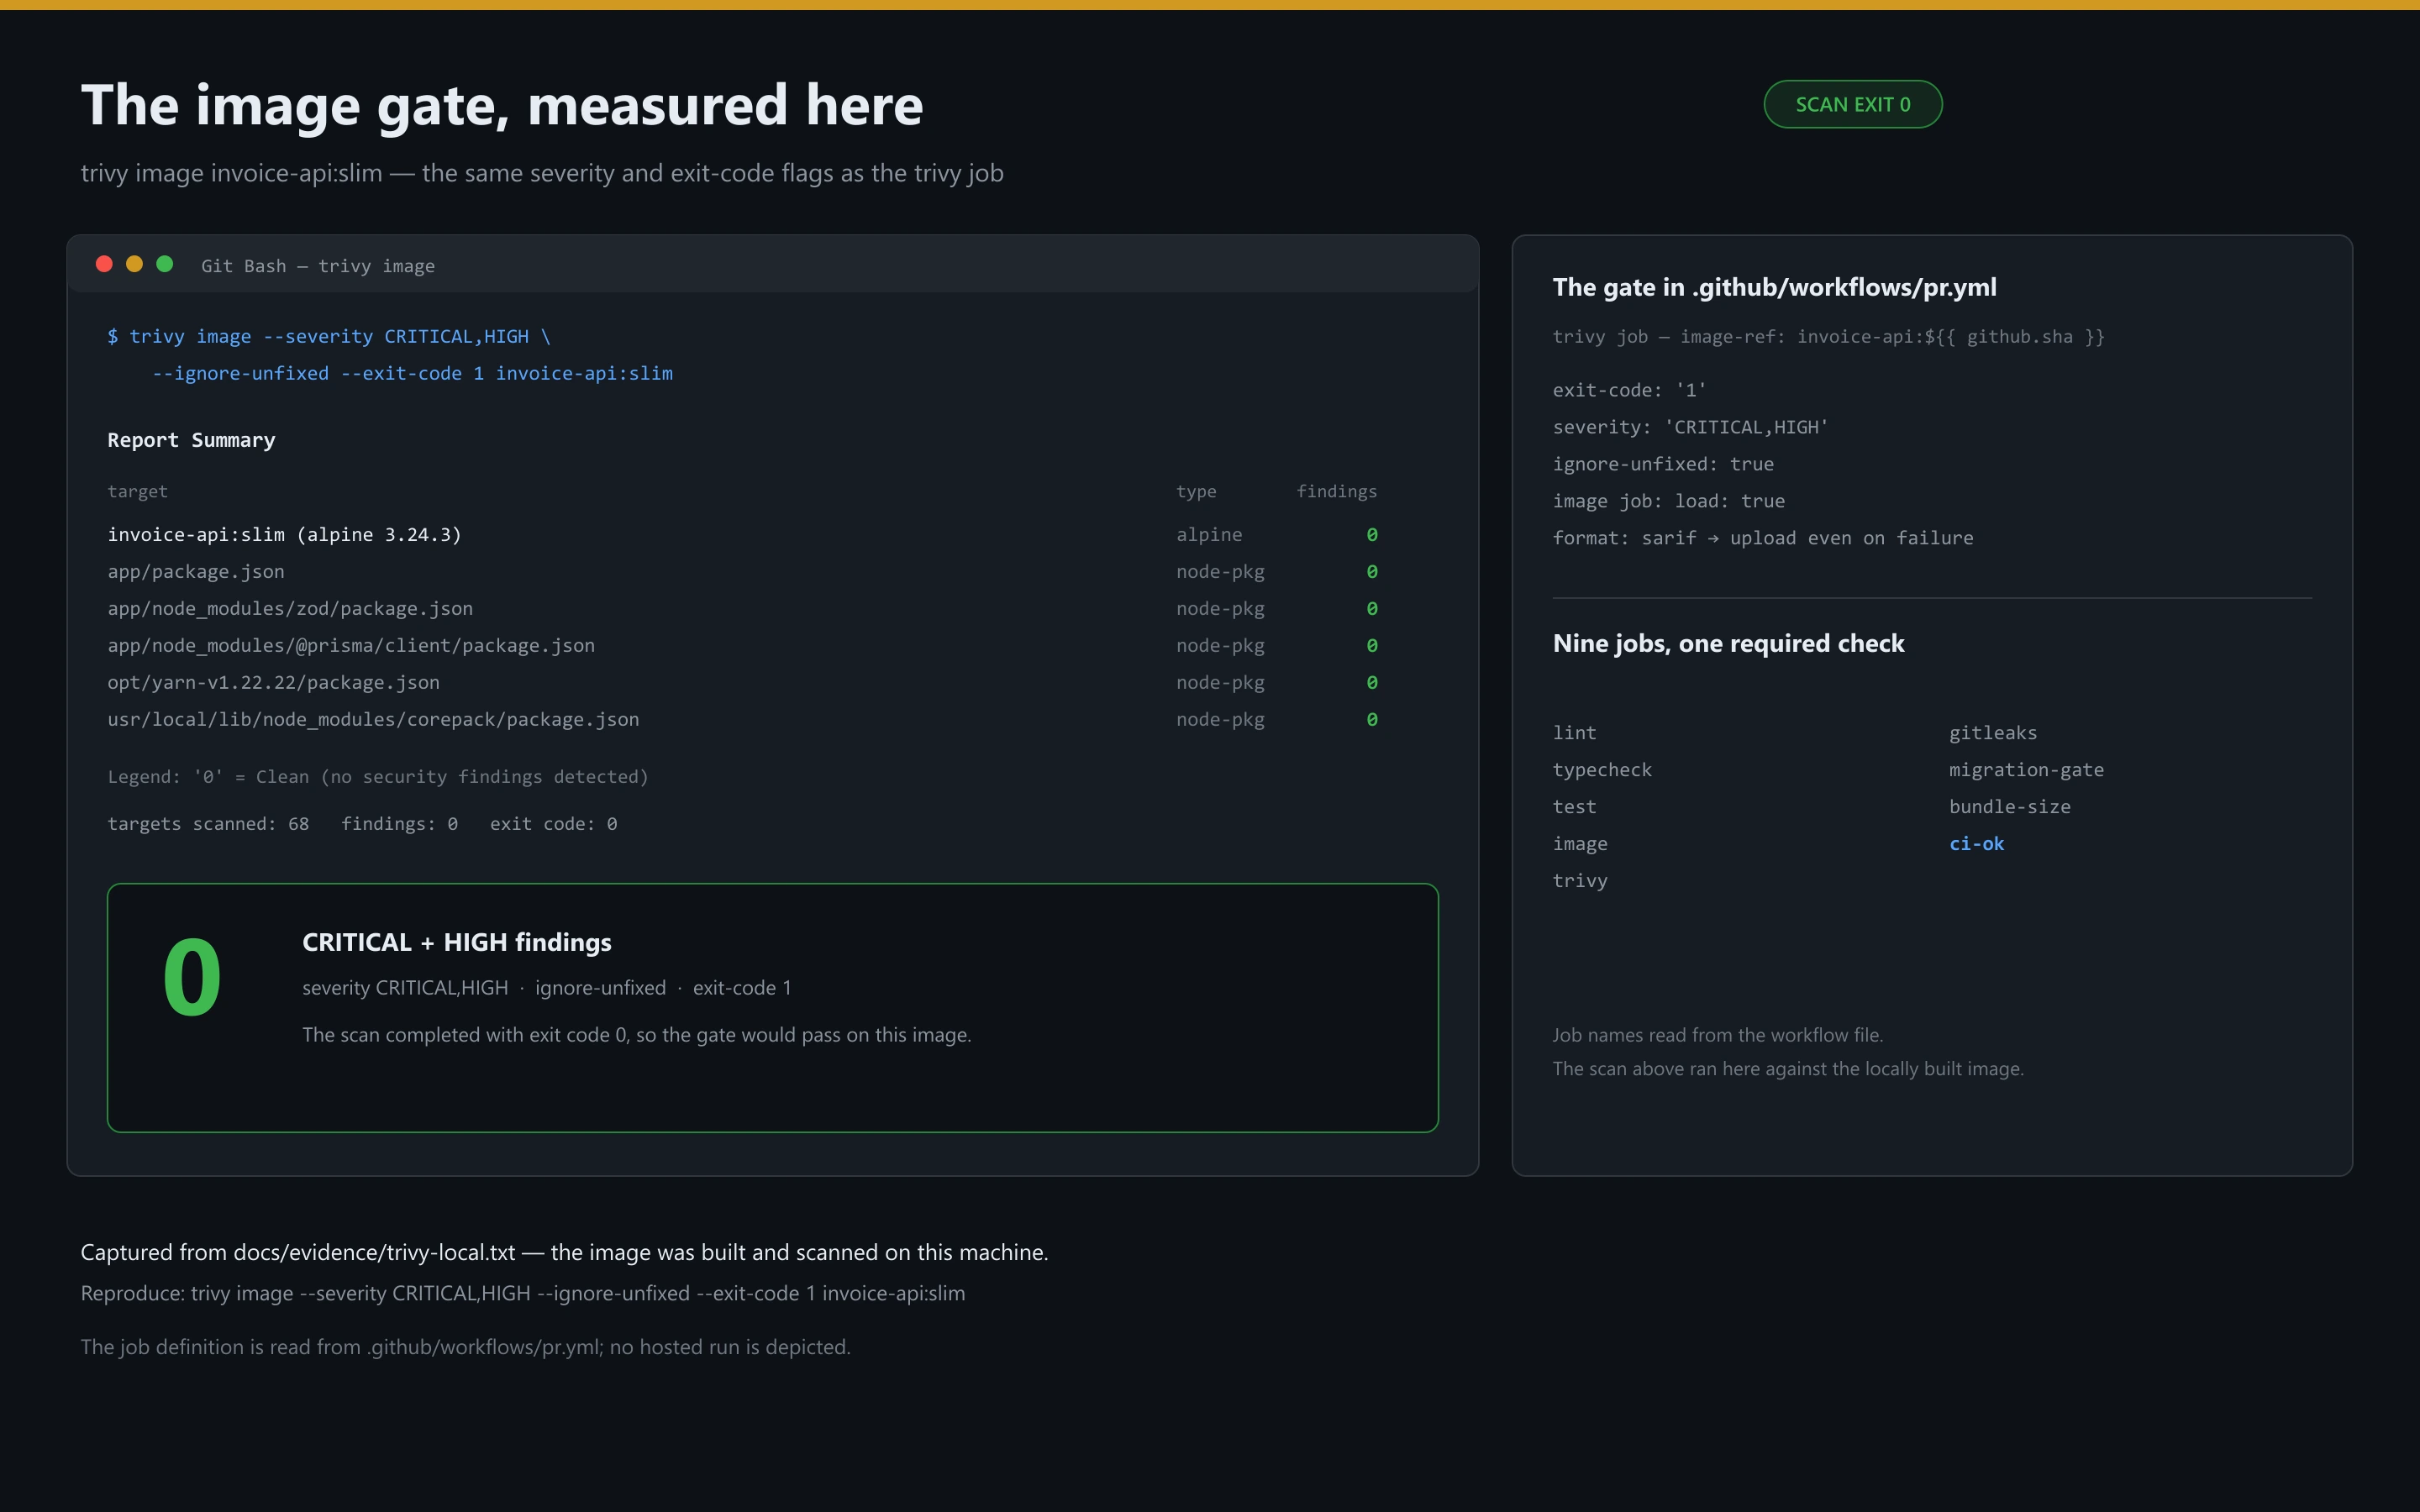This screenshot has height=1512, width=2420.
Task: Click the 'format: sarif' config line
Action: coord(1763,538)
